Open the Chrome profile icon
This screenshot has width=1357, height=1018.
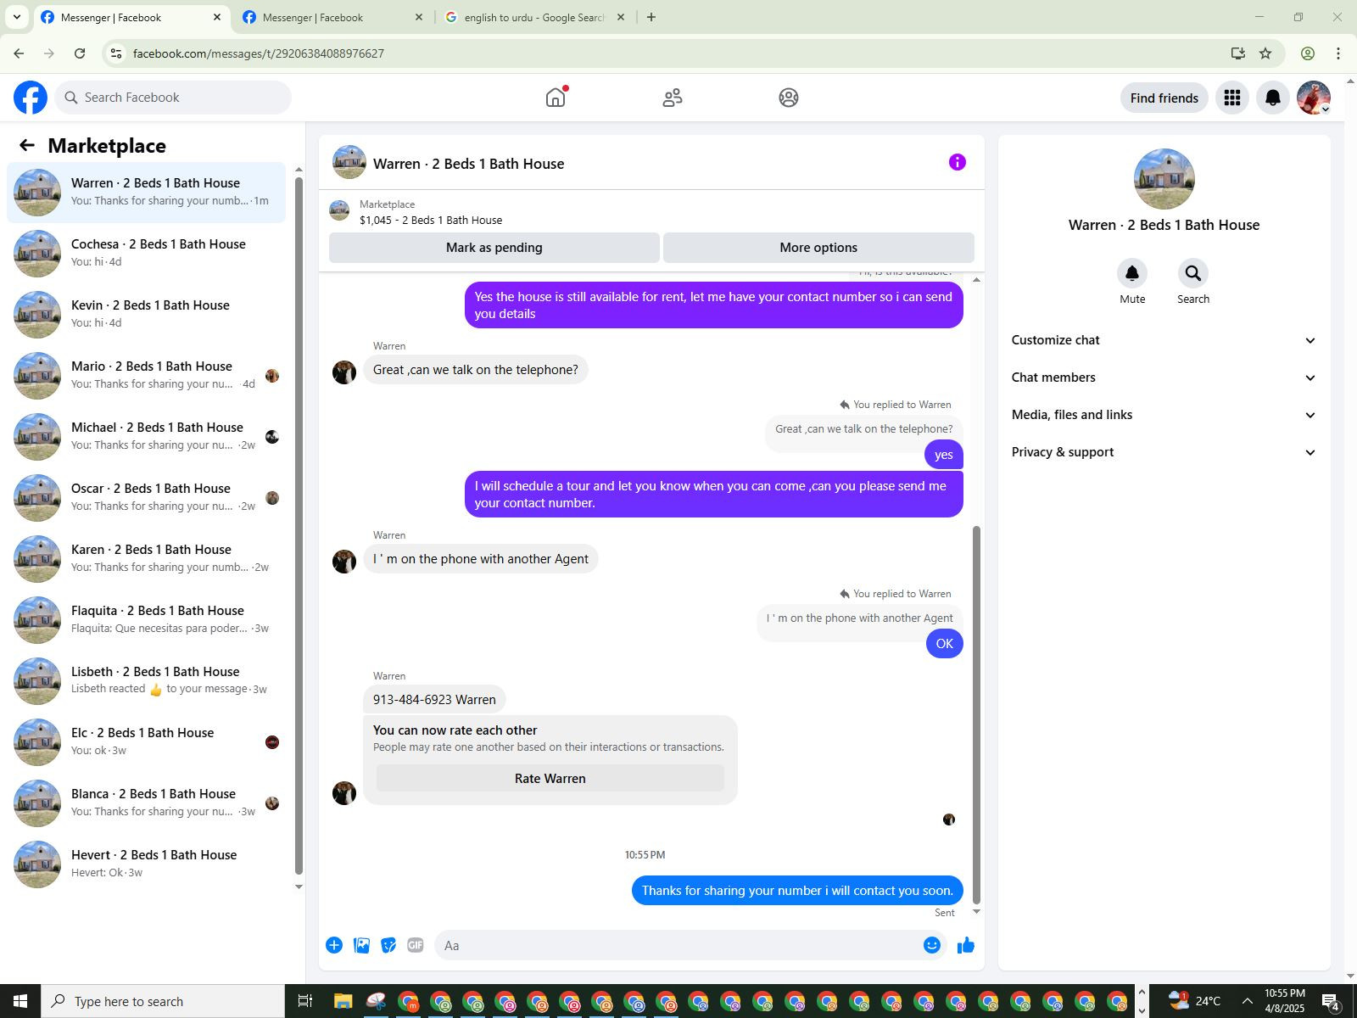[1308, 53]
